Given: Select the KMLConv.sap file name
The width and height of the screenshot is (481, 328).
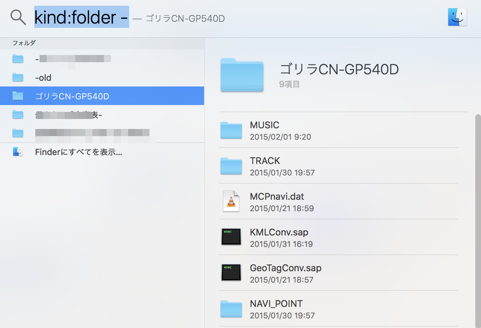Looking at the screenshot, I should pos(279,232).
